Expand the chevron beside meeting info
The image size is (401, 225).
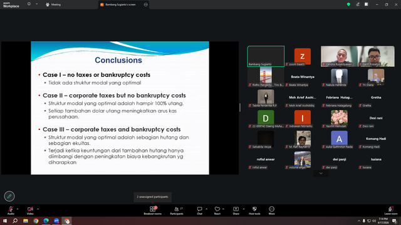[x=36, y=4]
